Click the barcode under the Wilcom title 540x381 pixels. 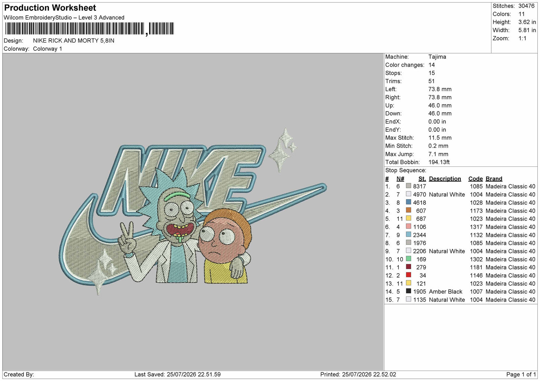click(x=89, y=29)
